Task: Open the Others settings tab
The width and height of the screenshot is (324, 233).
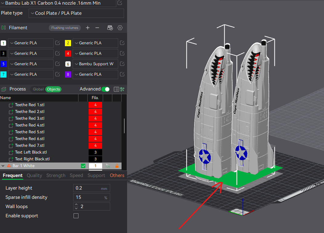Action: click(x=117, y=175)
